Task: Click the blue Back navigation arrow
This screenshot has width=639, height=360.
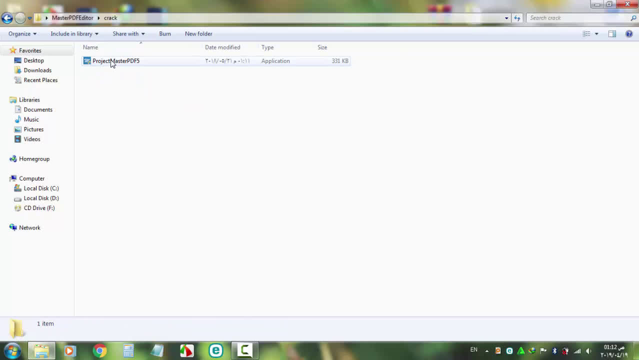Action: click(x=7, y=18)
